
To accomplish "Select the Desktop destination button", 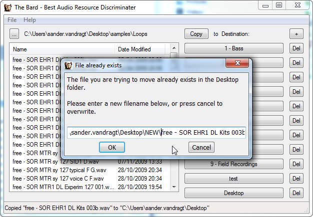I will click(x=234, y=193).
